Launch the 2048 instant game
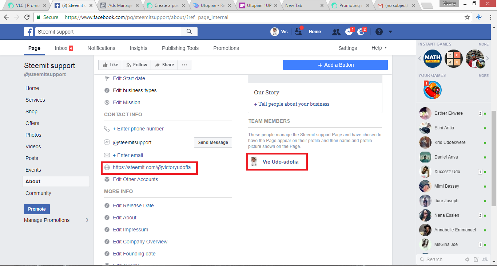Image resolution: width=497 pixels, height=266 pixels. (454, 59)
